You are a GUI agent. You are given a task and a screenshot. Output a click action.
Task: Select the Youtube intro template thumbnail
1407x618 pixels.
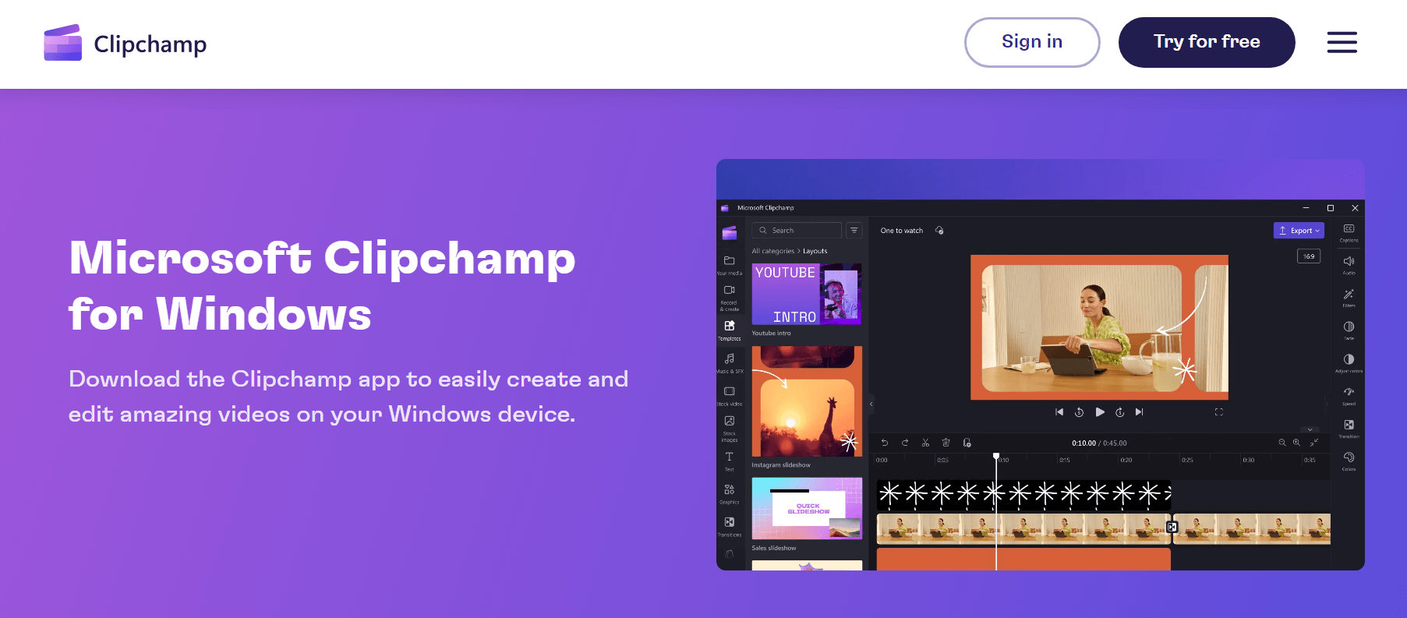[x=807, y=294]
